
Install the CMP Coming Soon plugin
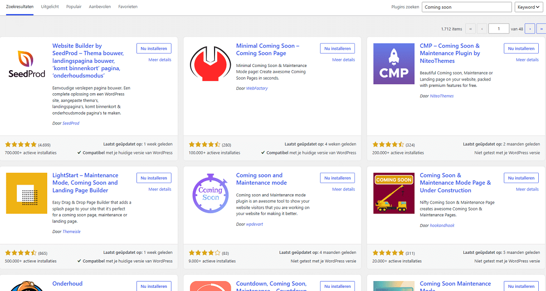[x=521, y=48]
